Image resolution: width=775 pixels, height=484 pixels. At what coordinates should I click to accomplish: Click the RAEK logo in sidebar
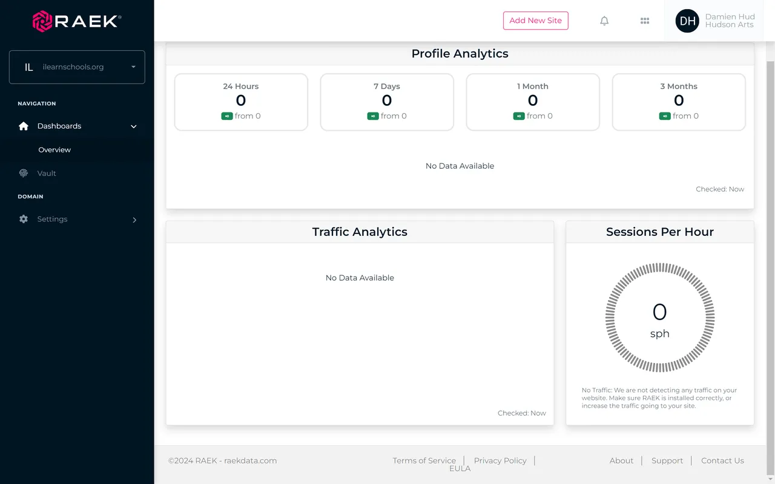77,21
